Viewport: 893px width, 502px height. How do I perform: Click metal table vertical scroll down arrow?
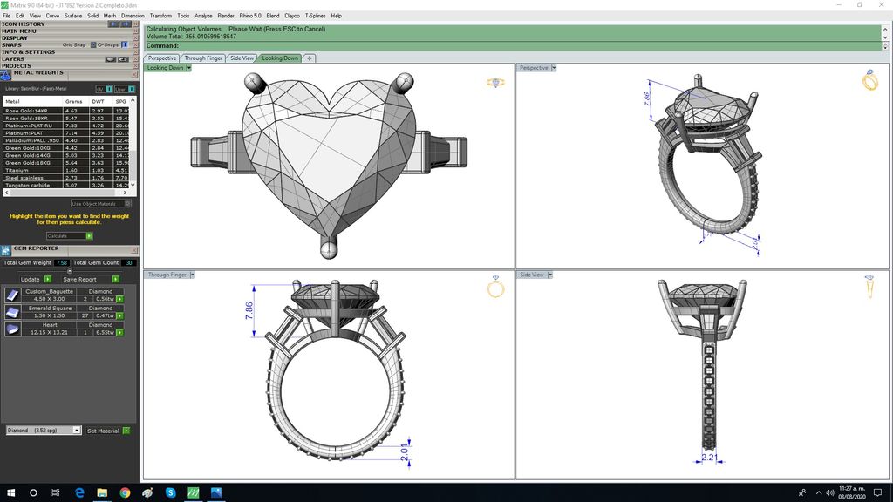[133, 185]
